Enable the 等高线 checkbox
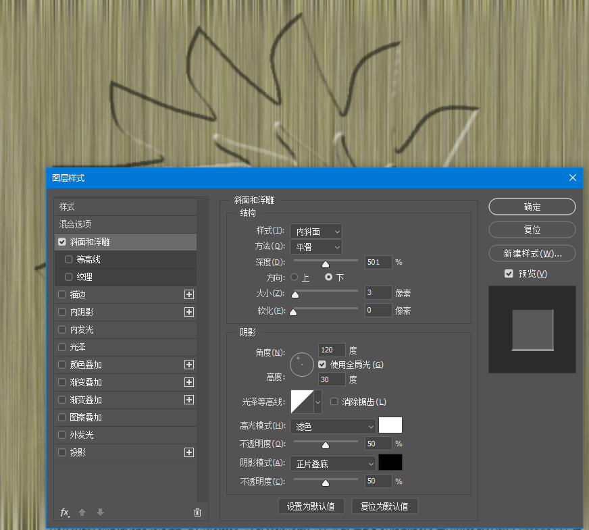589x530 pixels. click(x=68, y=259)
